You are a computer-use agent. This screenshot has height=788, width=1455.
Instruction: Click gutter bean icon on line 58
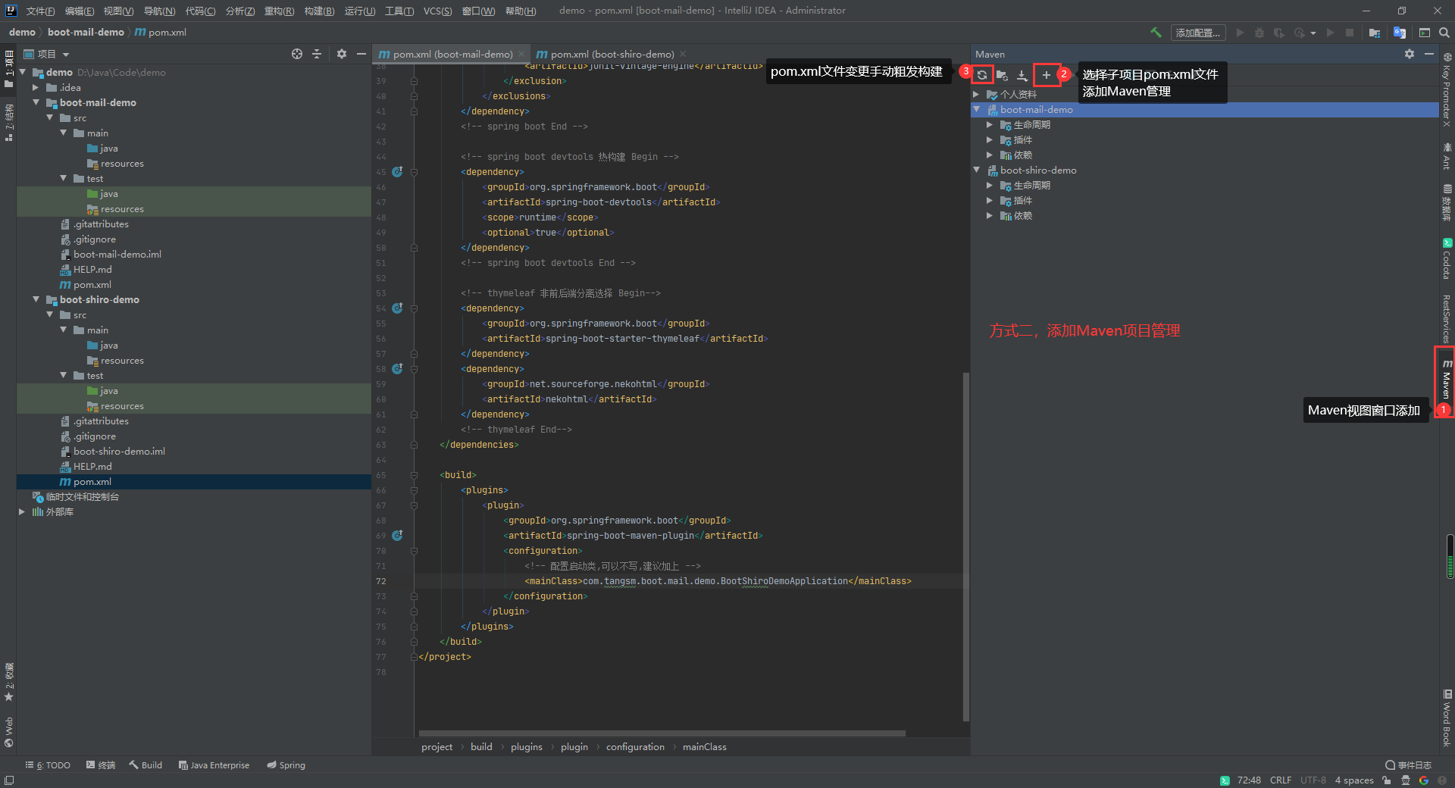(397, 369)
